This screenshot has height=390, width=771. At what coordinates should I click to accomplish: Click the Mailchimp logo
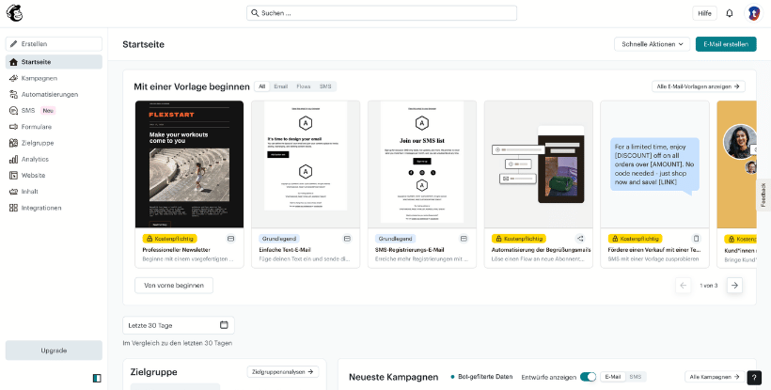pyautogui.click(x=14, y=13)
